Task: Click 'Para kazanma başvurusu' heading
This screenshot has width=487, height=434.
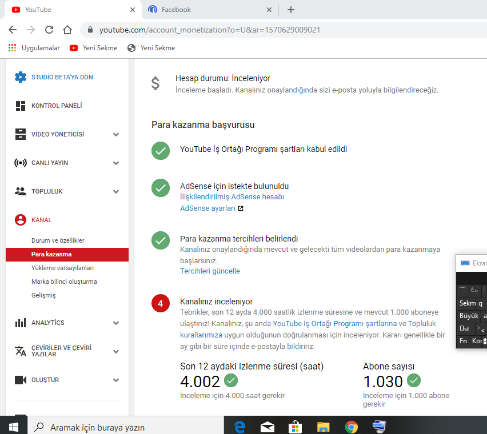Action: pyautogui.click(x=203, y=124)
